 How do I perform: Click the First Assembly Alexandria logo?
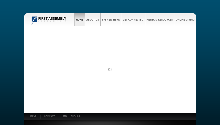(x=48, y=20)
